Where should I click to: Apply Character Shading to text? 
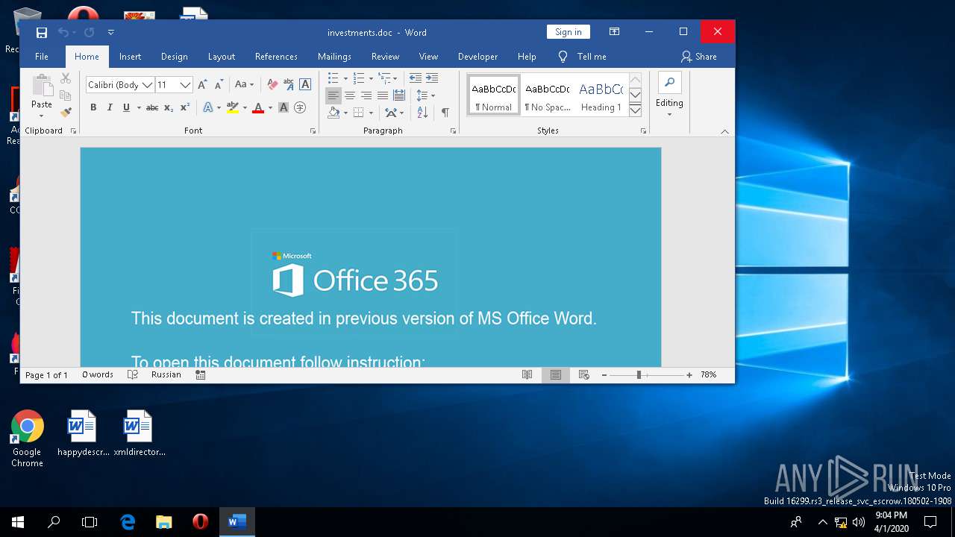coord(284,108)
